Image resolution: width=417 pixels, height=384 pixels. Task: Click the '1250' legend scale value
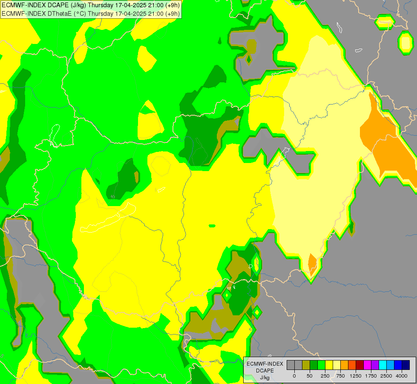pos(356,376)
